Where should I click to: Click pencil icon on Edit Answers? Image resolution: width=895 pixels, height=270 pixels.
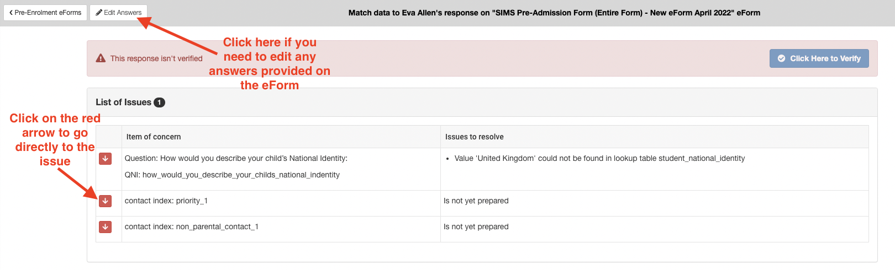click(99, 13)
